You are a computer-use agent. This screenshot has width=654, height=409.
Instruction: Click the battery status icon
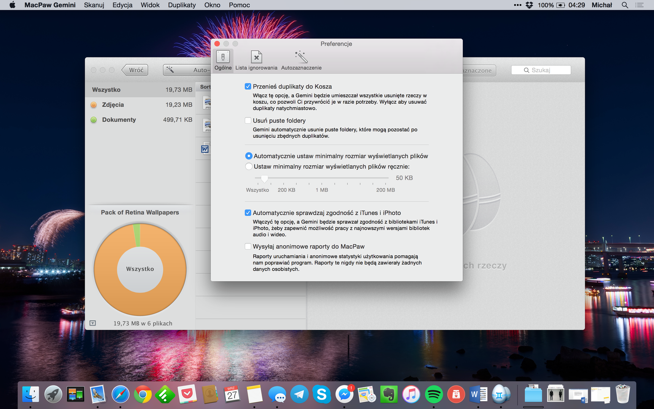pyautogui.click(x=560, y=5)
